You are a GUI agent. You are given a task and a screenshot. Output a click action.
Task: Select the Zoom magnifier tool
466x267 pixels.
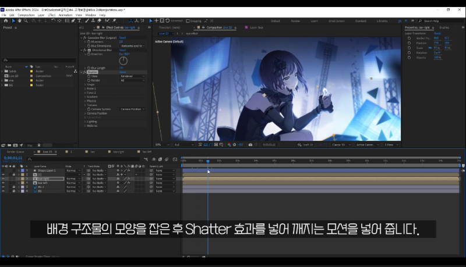[25, 20]
